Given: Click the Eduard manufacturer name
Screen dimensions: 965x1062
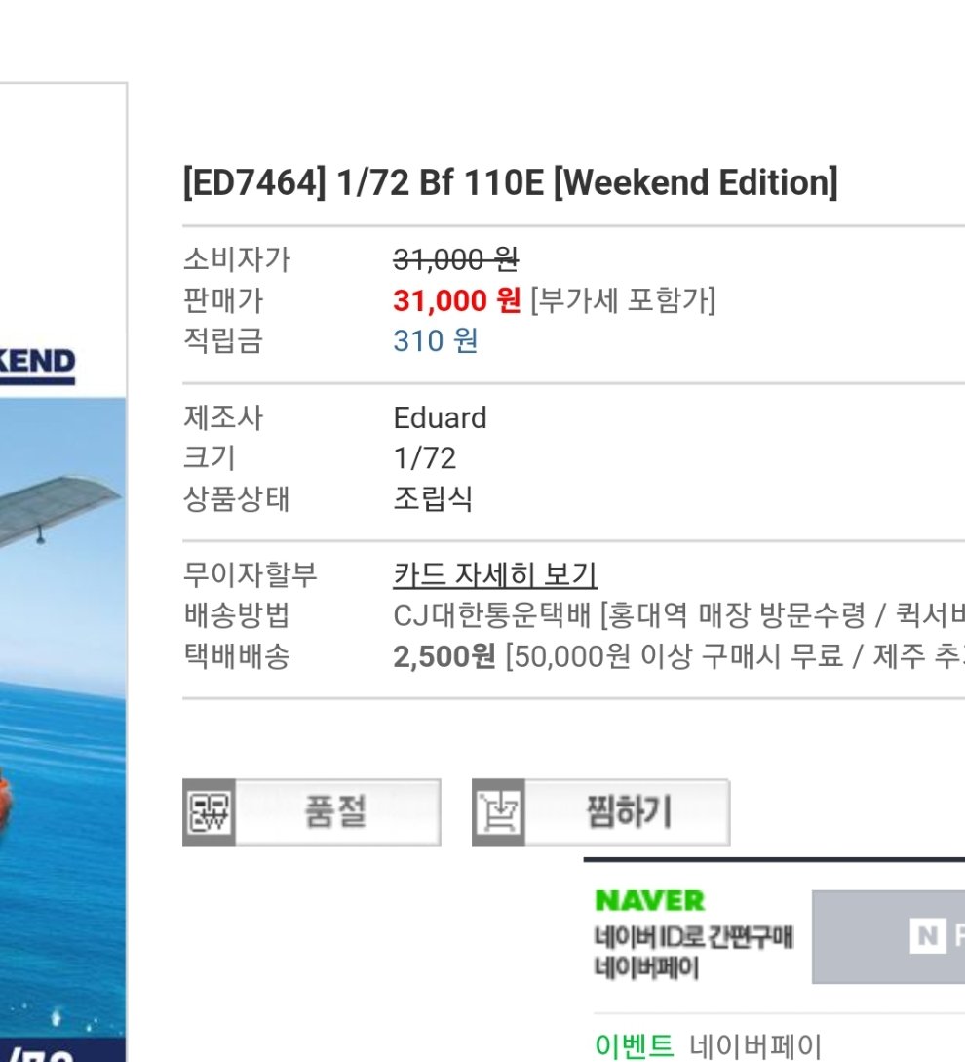Looking at the screenshot, I should pyautogui.click(x=440, y=418).
